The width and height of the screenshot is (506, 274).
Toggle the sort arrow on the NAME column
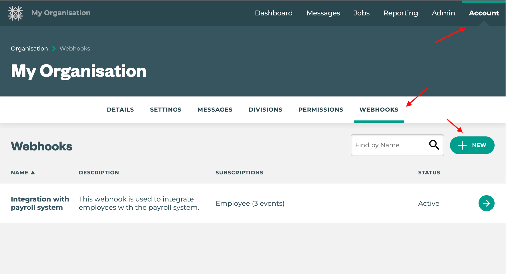[33, 172]
